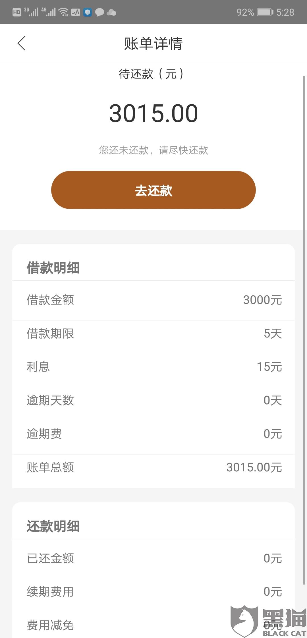Tap the WiFi signal icon
307x638 pixels.
(x=64, y=12)
